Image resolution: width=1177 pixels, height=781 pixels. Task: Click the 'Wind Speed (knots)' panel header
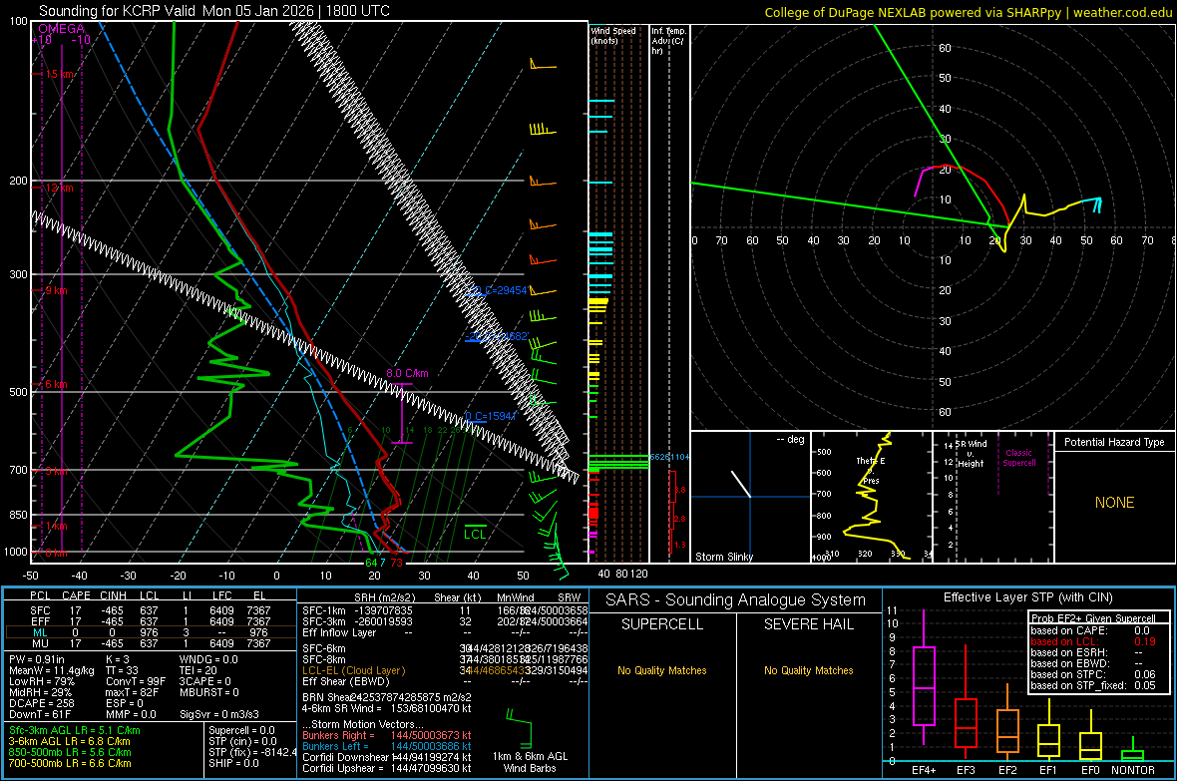[x=613, y=35]
